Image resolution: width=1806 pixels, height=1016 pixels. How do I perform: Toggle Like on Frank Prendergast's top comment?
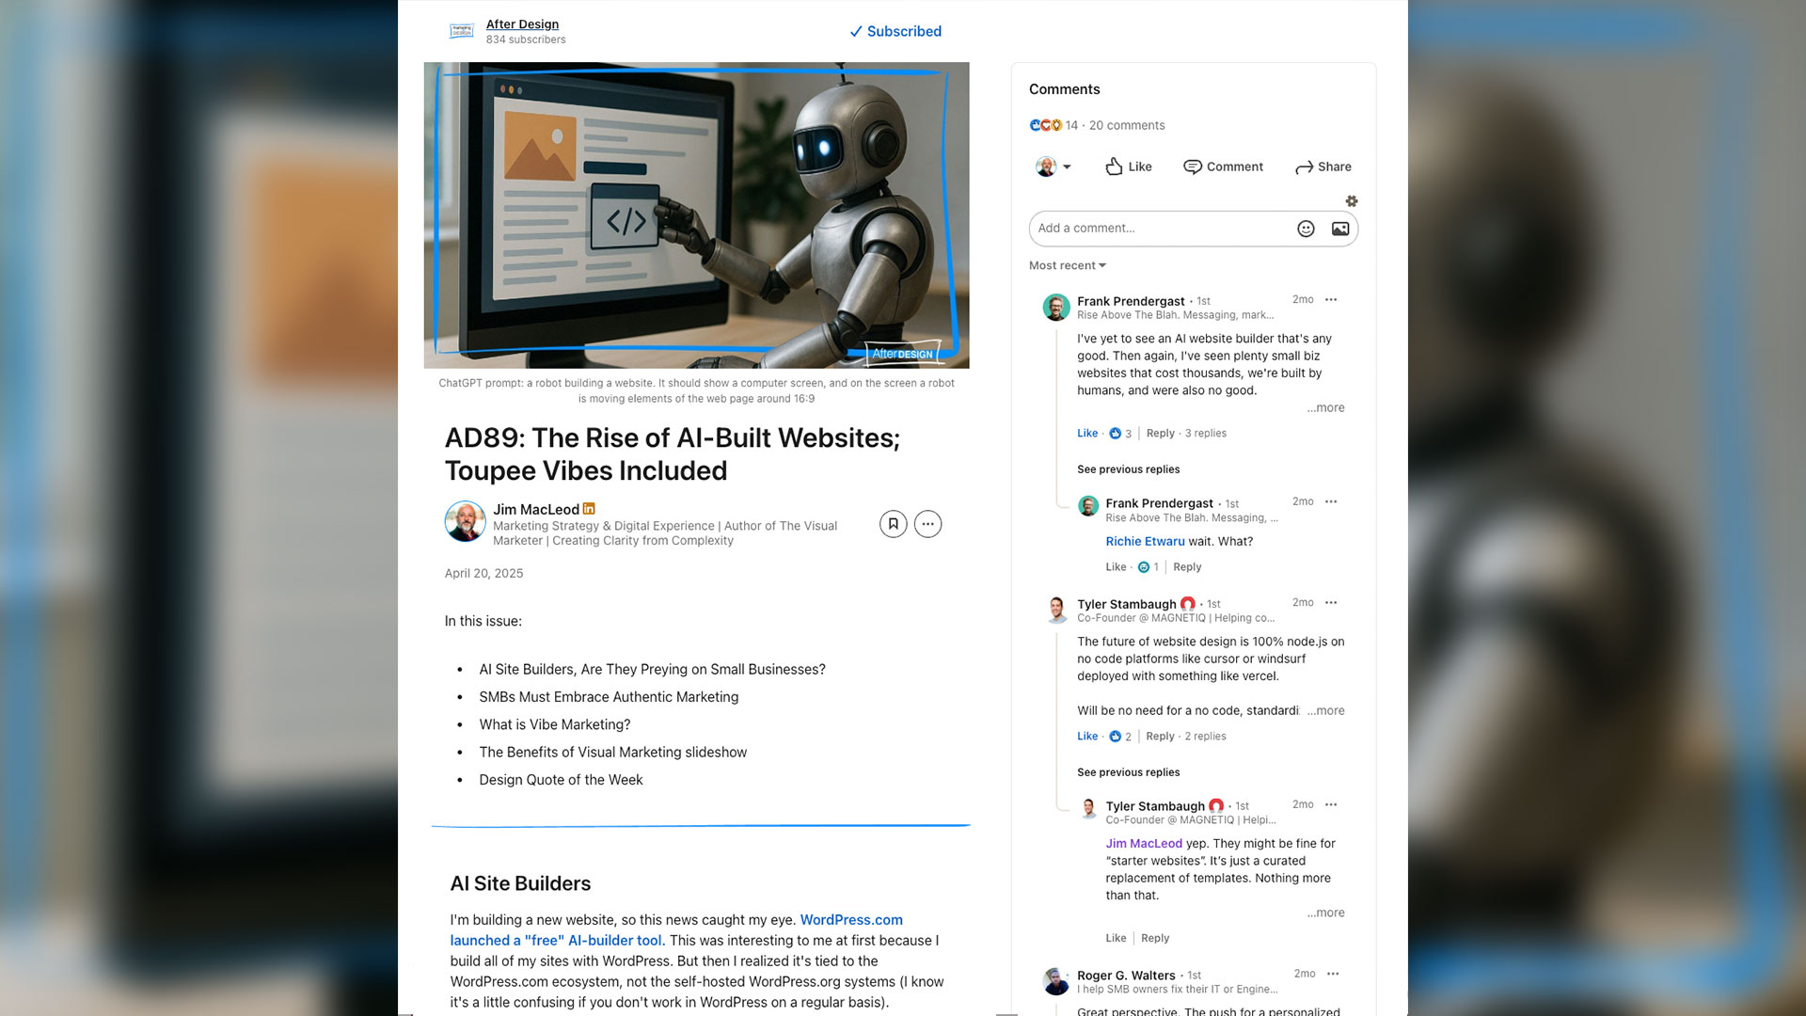point(1087,434)
